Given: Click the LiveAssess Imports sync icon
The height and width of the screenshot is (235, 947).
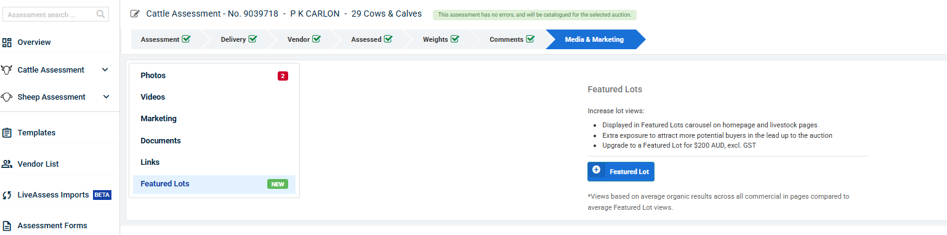Looking at the screenshot, I should coord(7,195).
